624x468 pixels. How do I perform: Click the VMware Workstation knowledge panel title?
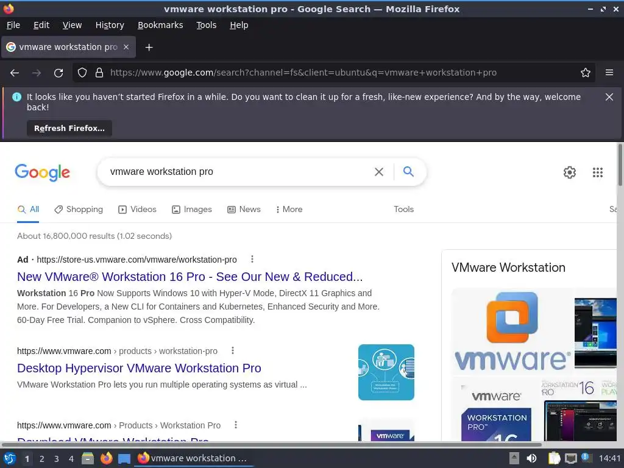[508, 268]
